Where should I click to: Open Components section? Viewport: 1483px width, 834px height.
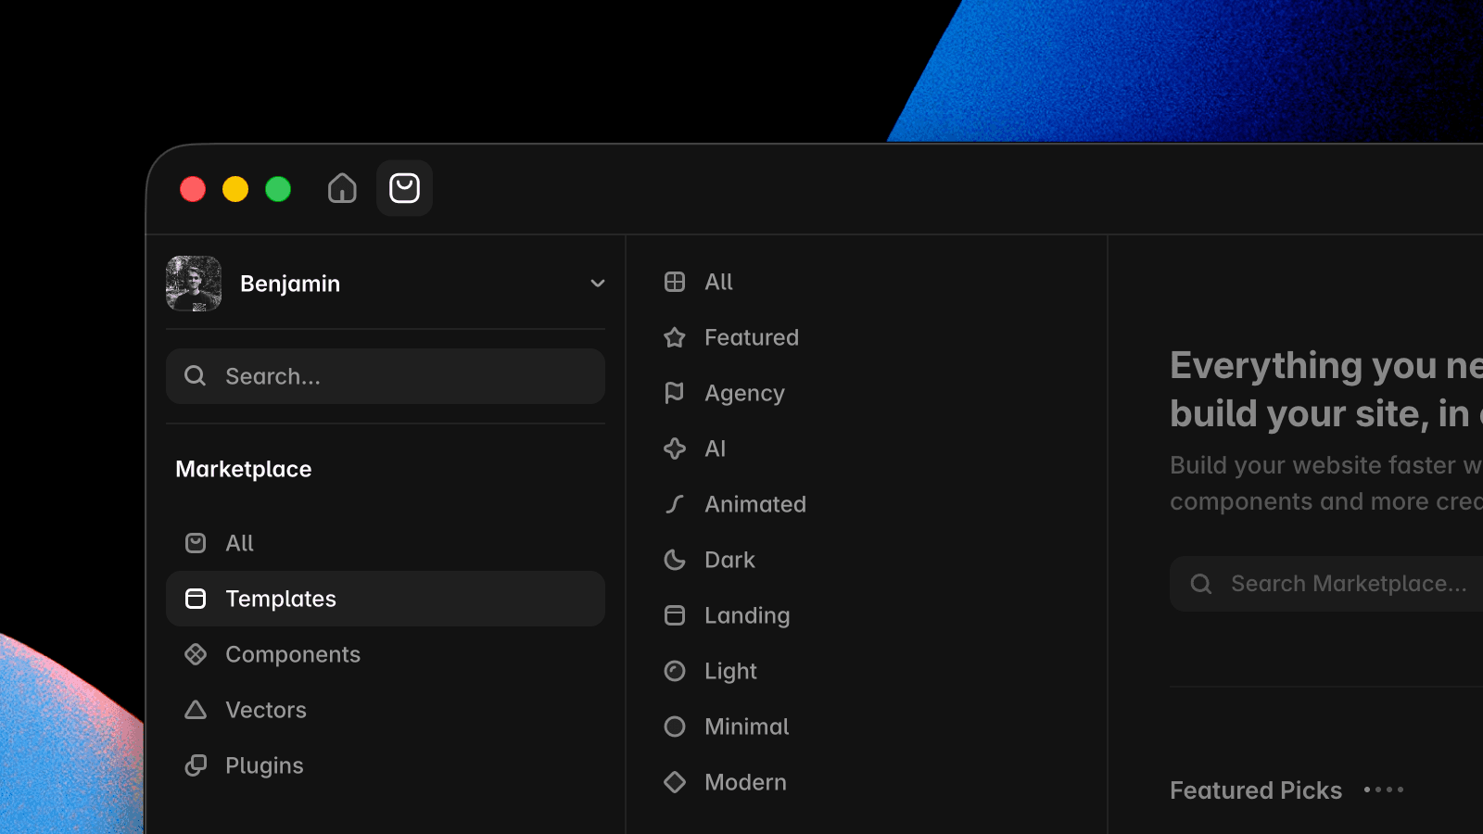click(386, 654)
